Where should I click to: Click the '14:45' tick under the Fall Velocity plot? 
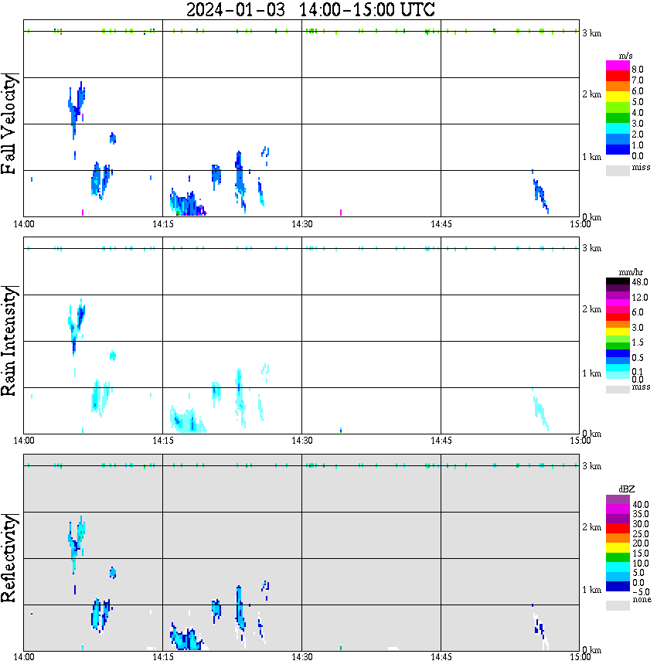[x=441, y=224]
